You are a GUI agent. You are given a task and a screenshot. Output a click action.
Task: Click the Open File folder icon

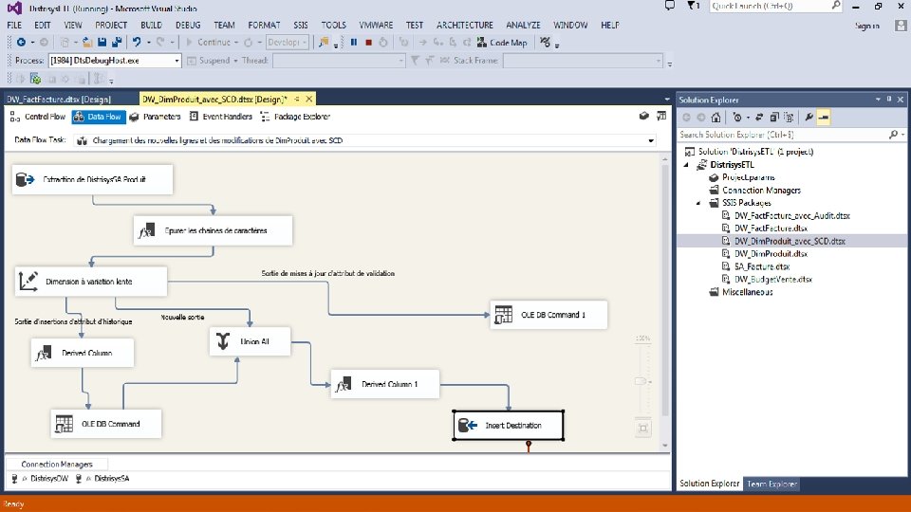click(x=87, y=43)
